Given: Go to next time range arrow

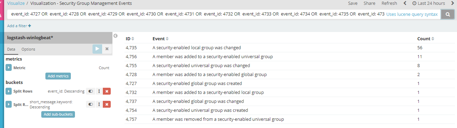Looking at the screenshot, I should tap(453, 3).
